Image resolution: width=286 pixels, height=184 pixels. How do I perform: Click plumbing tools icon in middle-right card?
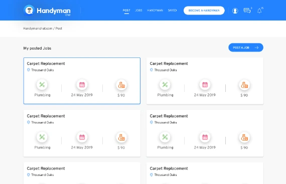pos(165,137)
